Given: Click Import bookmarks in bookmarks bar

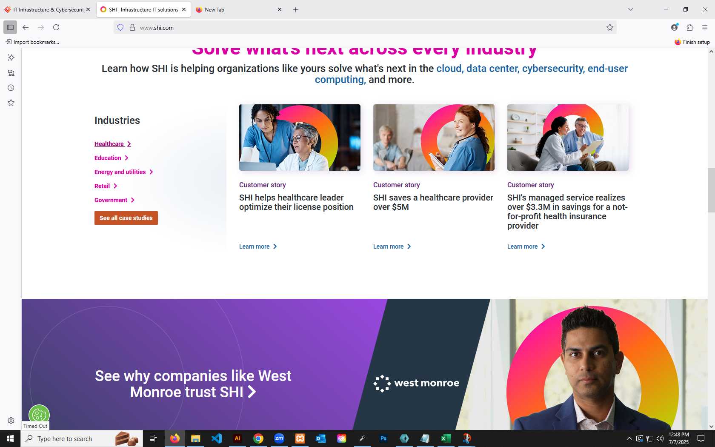Looking at the screenshot, I should (32, 42).
